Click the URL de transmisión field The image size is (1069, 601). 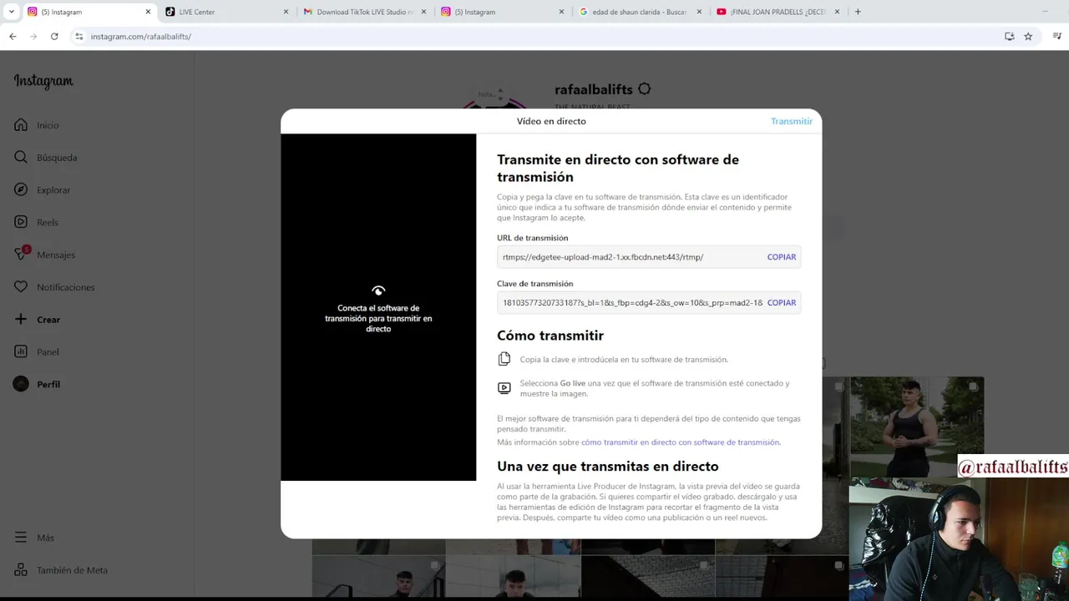649,257
